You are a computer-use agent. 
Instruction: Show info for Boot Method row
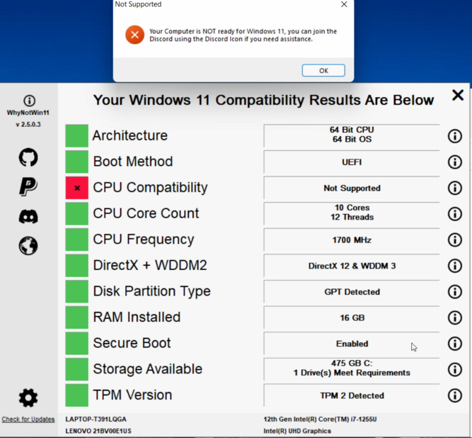pyautogui.click(x=454, y=162)
